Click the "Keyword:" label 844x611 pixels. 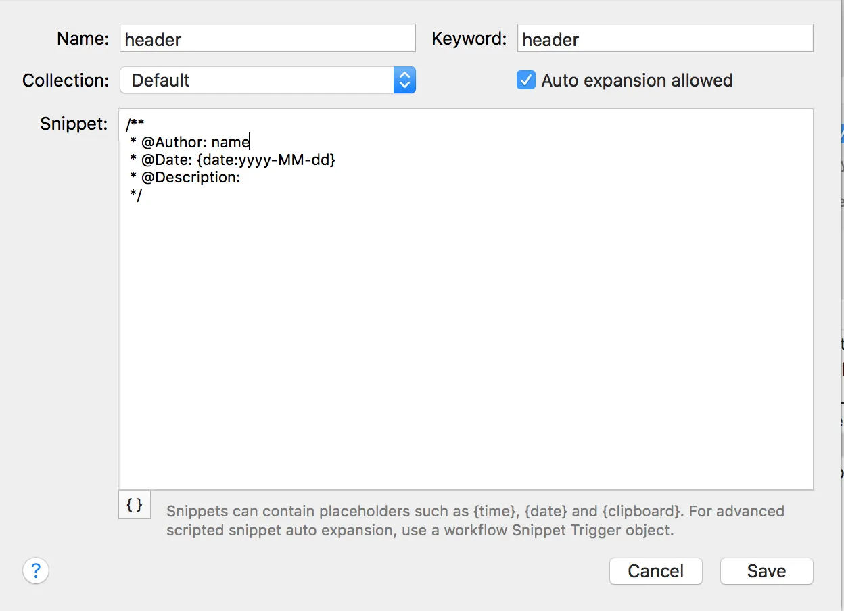tap(469, 39)
